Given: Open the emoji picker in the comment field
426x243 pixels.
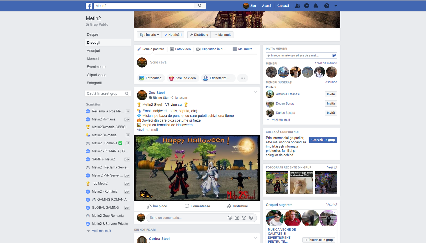Looking at the screenshot, I should [230, 218].
